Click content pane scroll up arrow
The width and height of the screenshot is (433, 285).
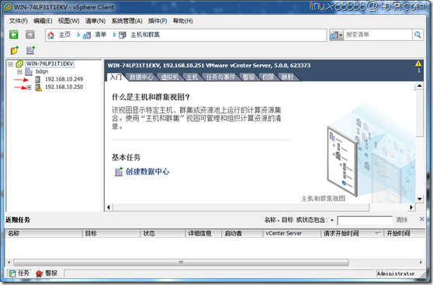(x=420, y=86)
